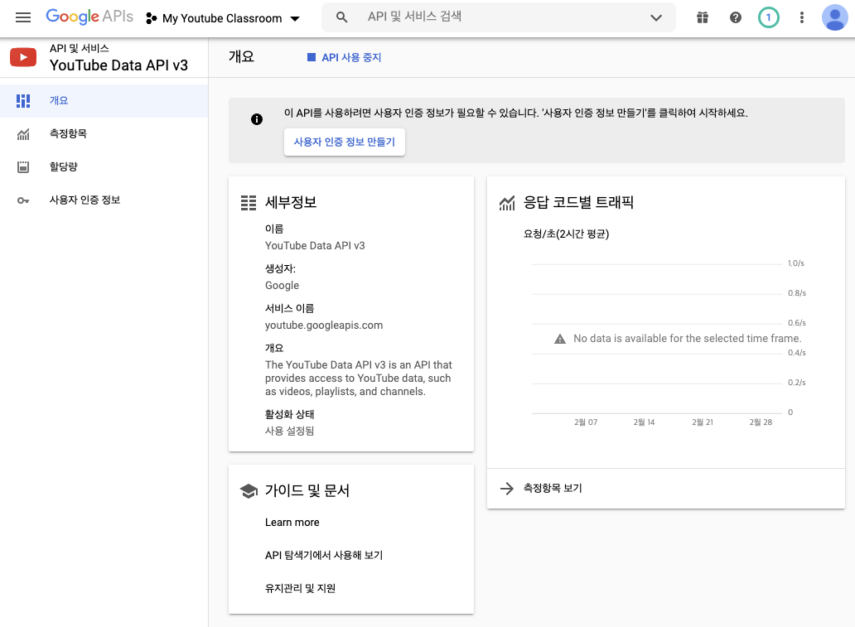Click the red YouTube API logo
Viewport: 855px width, 627px height.
pyautogui.click(x=23, y=57)
